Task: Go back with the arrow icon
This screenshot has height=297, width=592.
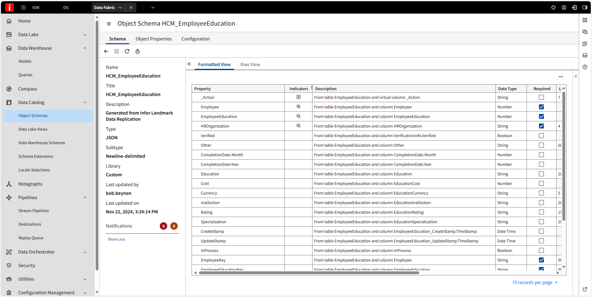Action: click(106, 51)
